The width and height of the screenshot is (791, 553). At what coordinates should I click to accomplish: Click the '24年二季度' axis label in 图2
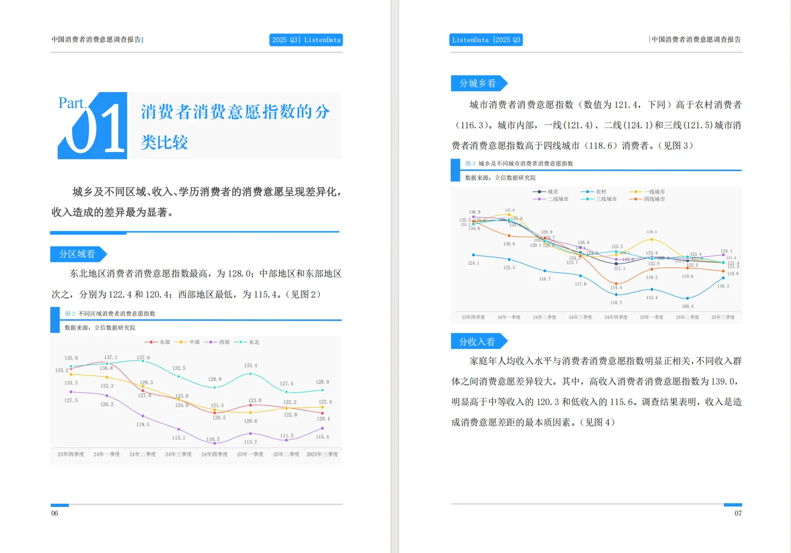click(143, 454)
